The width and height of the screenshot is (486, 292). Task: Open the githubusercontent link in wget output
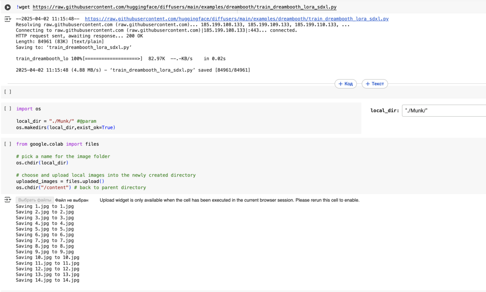point(236,19)
